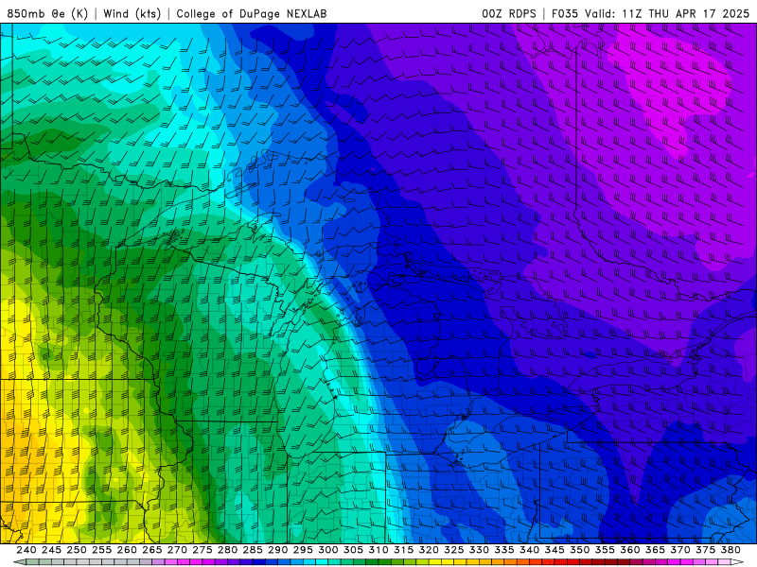Screen dimensions: 757x567
Task: Click the "00Z RDPS" model run text
Action: 509,13
